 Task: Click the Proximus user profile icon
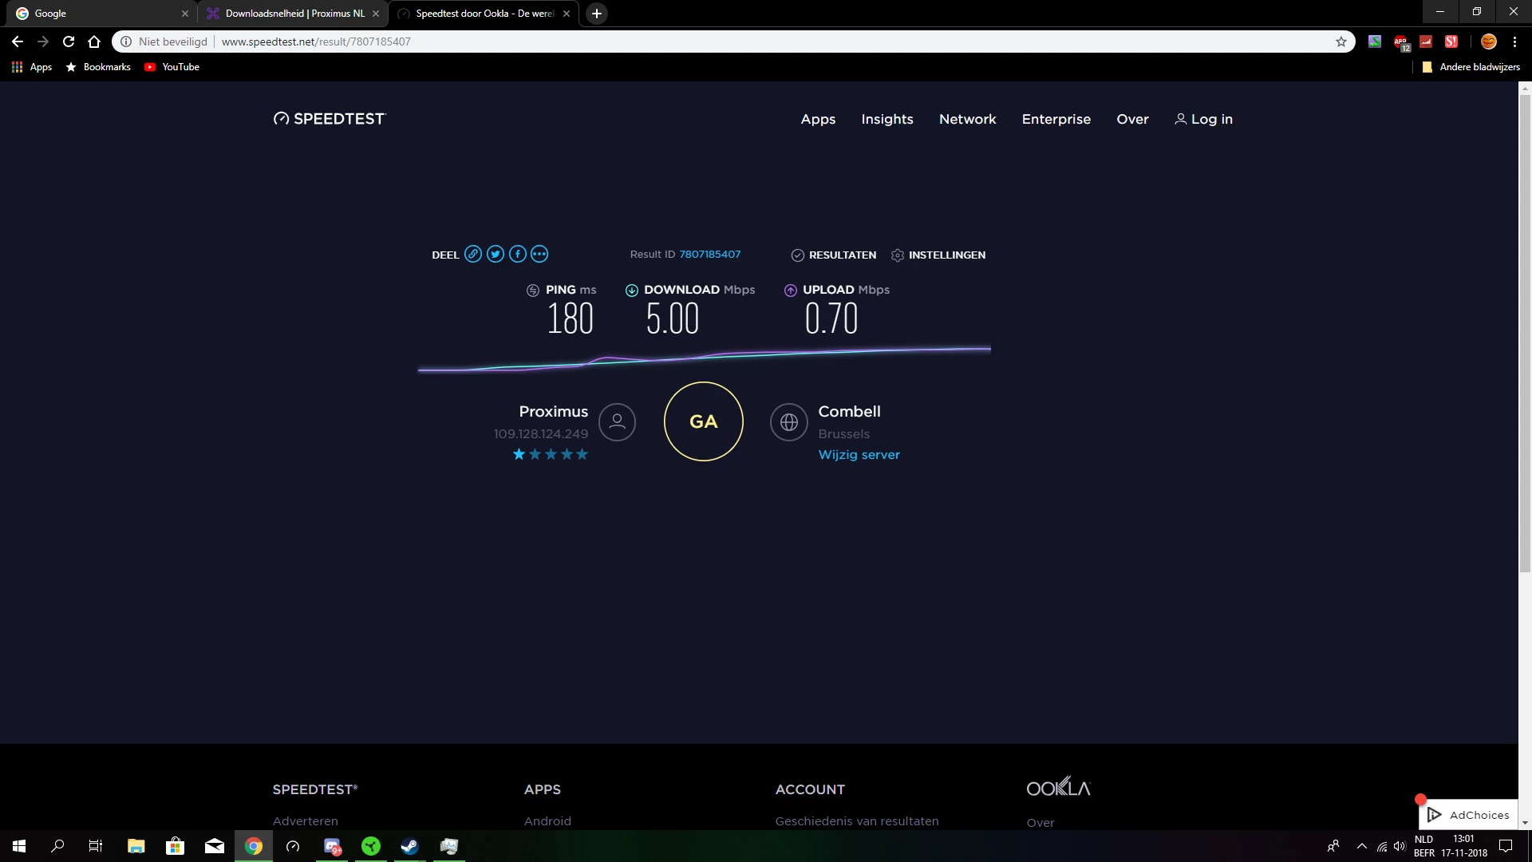click(617, 422)
